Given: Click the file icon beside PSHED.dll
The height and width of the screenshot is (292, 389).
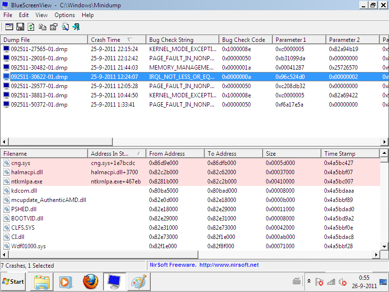Looking at the screenshot, I should tap(6, 209).
